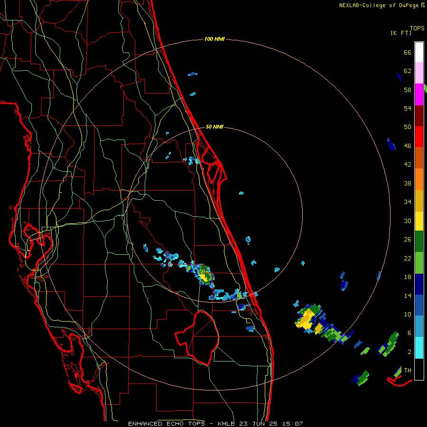Viewport: 427px width, 427px height.
Task: Select the light green legend segment by 22
Action: [419, 263]
